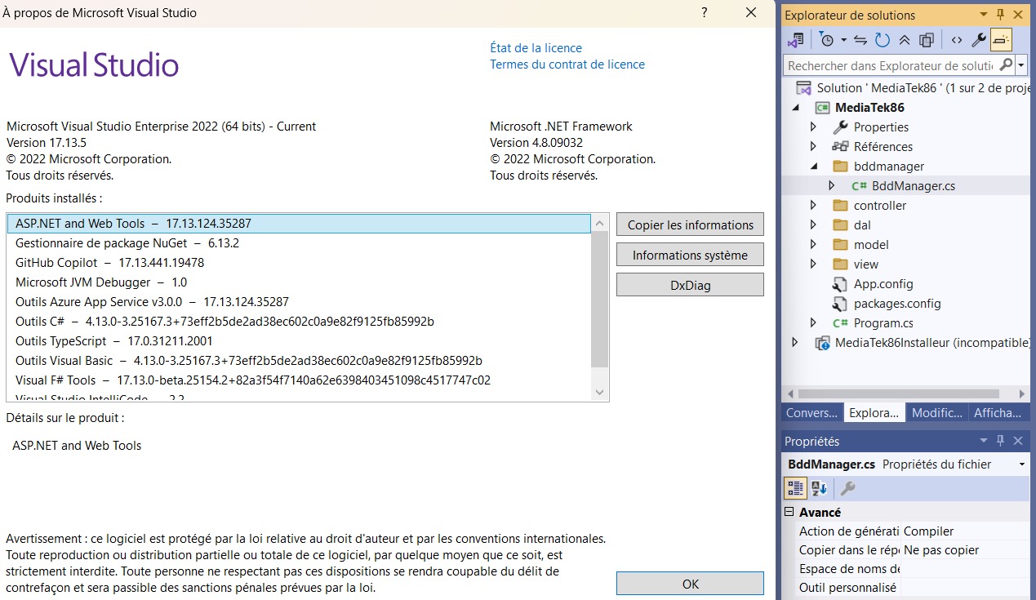Click View Code angle brackets icon
The height and width of the screenshot is (600, 1036).
957,40
